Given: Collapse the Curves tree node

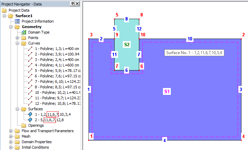Looking at the screenshot, I should pyautogui.click(x=17, y=43).
